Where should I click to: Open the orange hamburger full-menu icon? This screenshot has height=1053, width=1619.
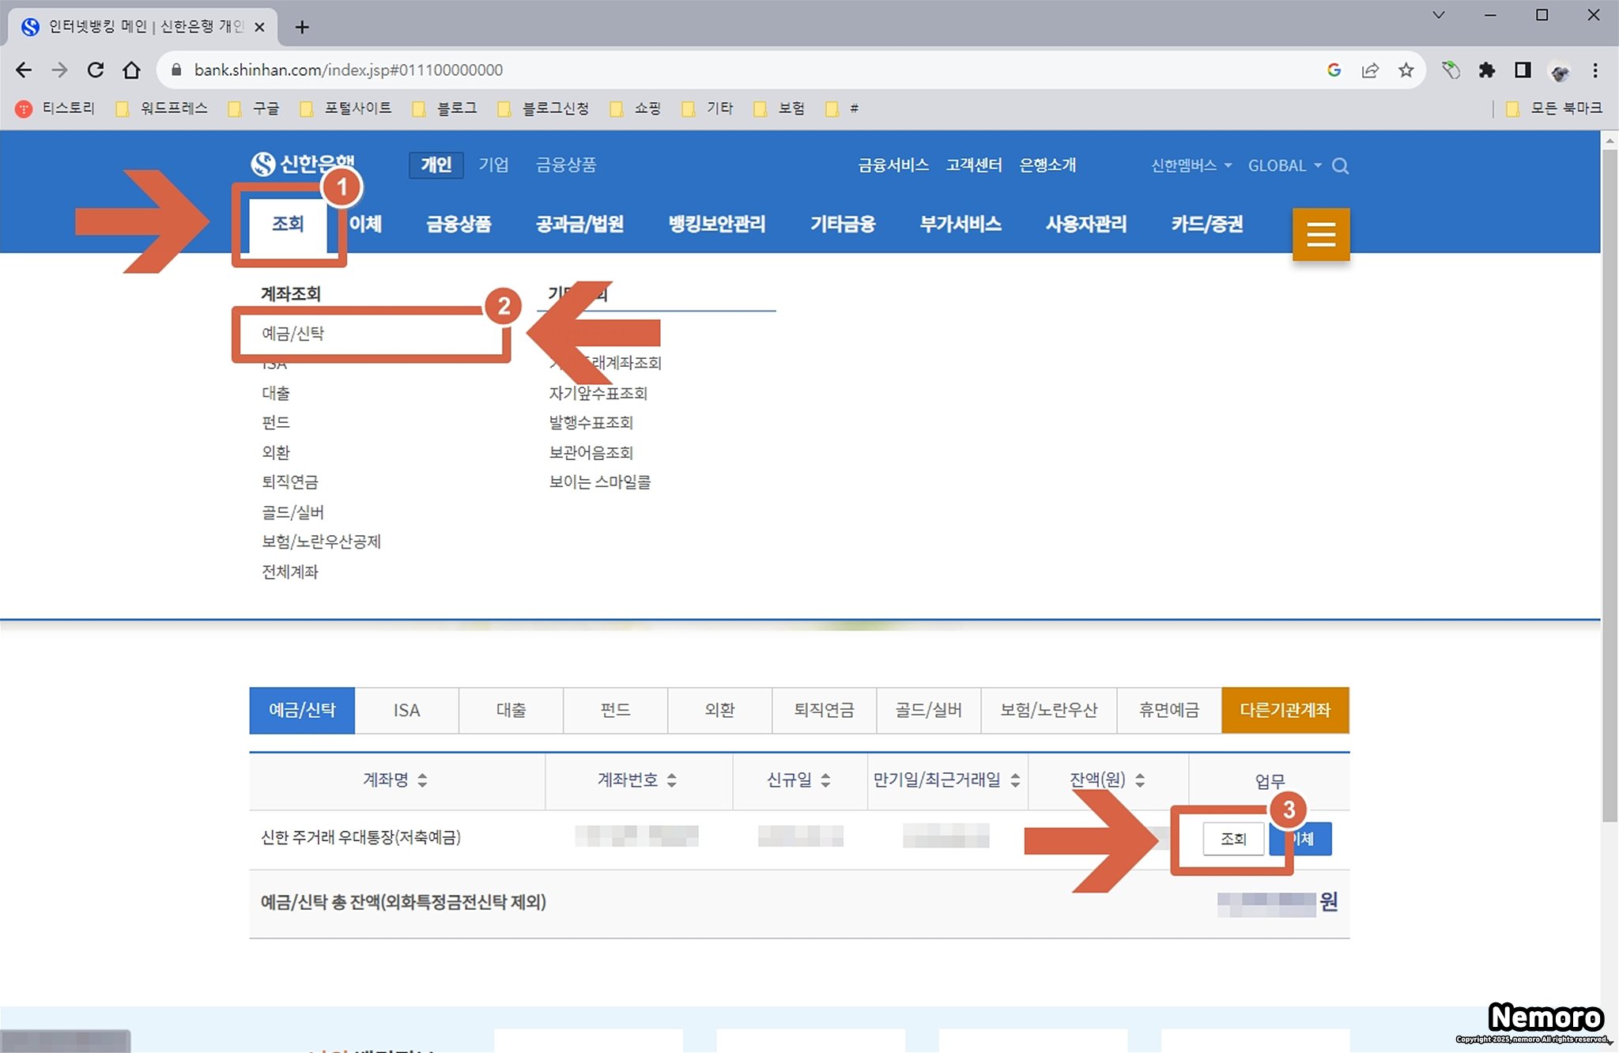pos(1320,234)
